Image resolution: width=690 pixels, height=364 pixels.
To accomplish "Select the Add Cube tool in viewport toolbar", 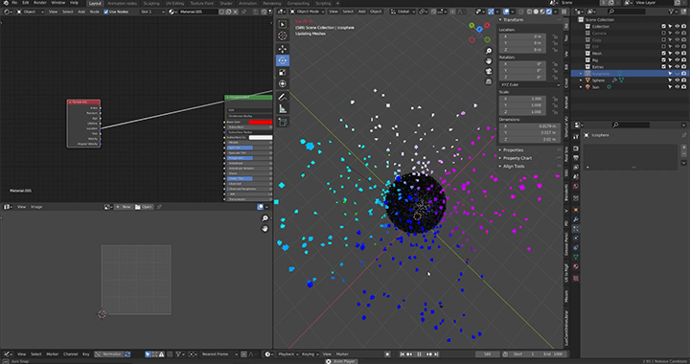I will pos(283,123).
